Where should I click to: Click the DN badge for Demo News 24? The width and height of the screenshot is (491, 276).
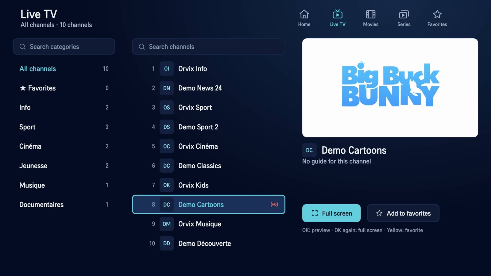point(167,88)
